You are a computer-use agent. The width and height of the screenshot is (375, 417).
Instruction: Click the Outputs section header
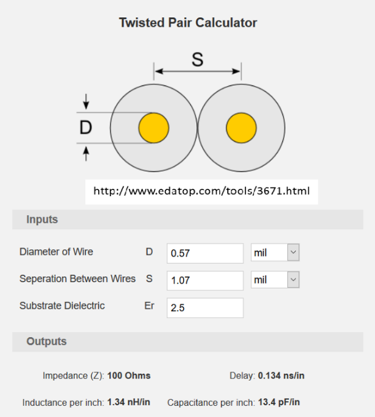pyautogui.click(x=46, y=341)
